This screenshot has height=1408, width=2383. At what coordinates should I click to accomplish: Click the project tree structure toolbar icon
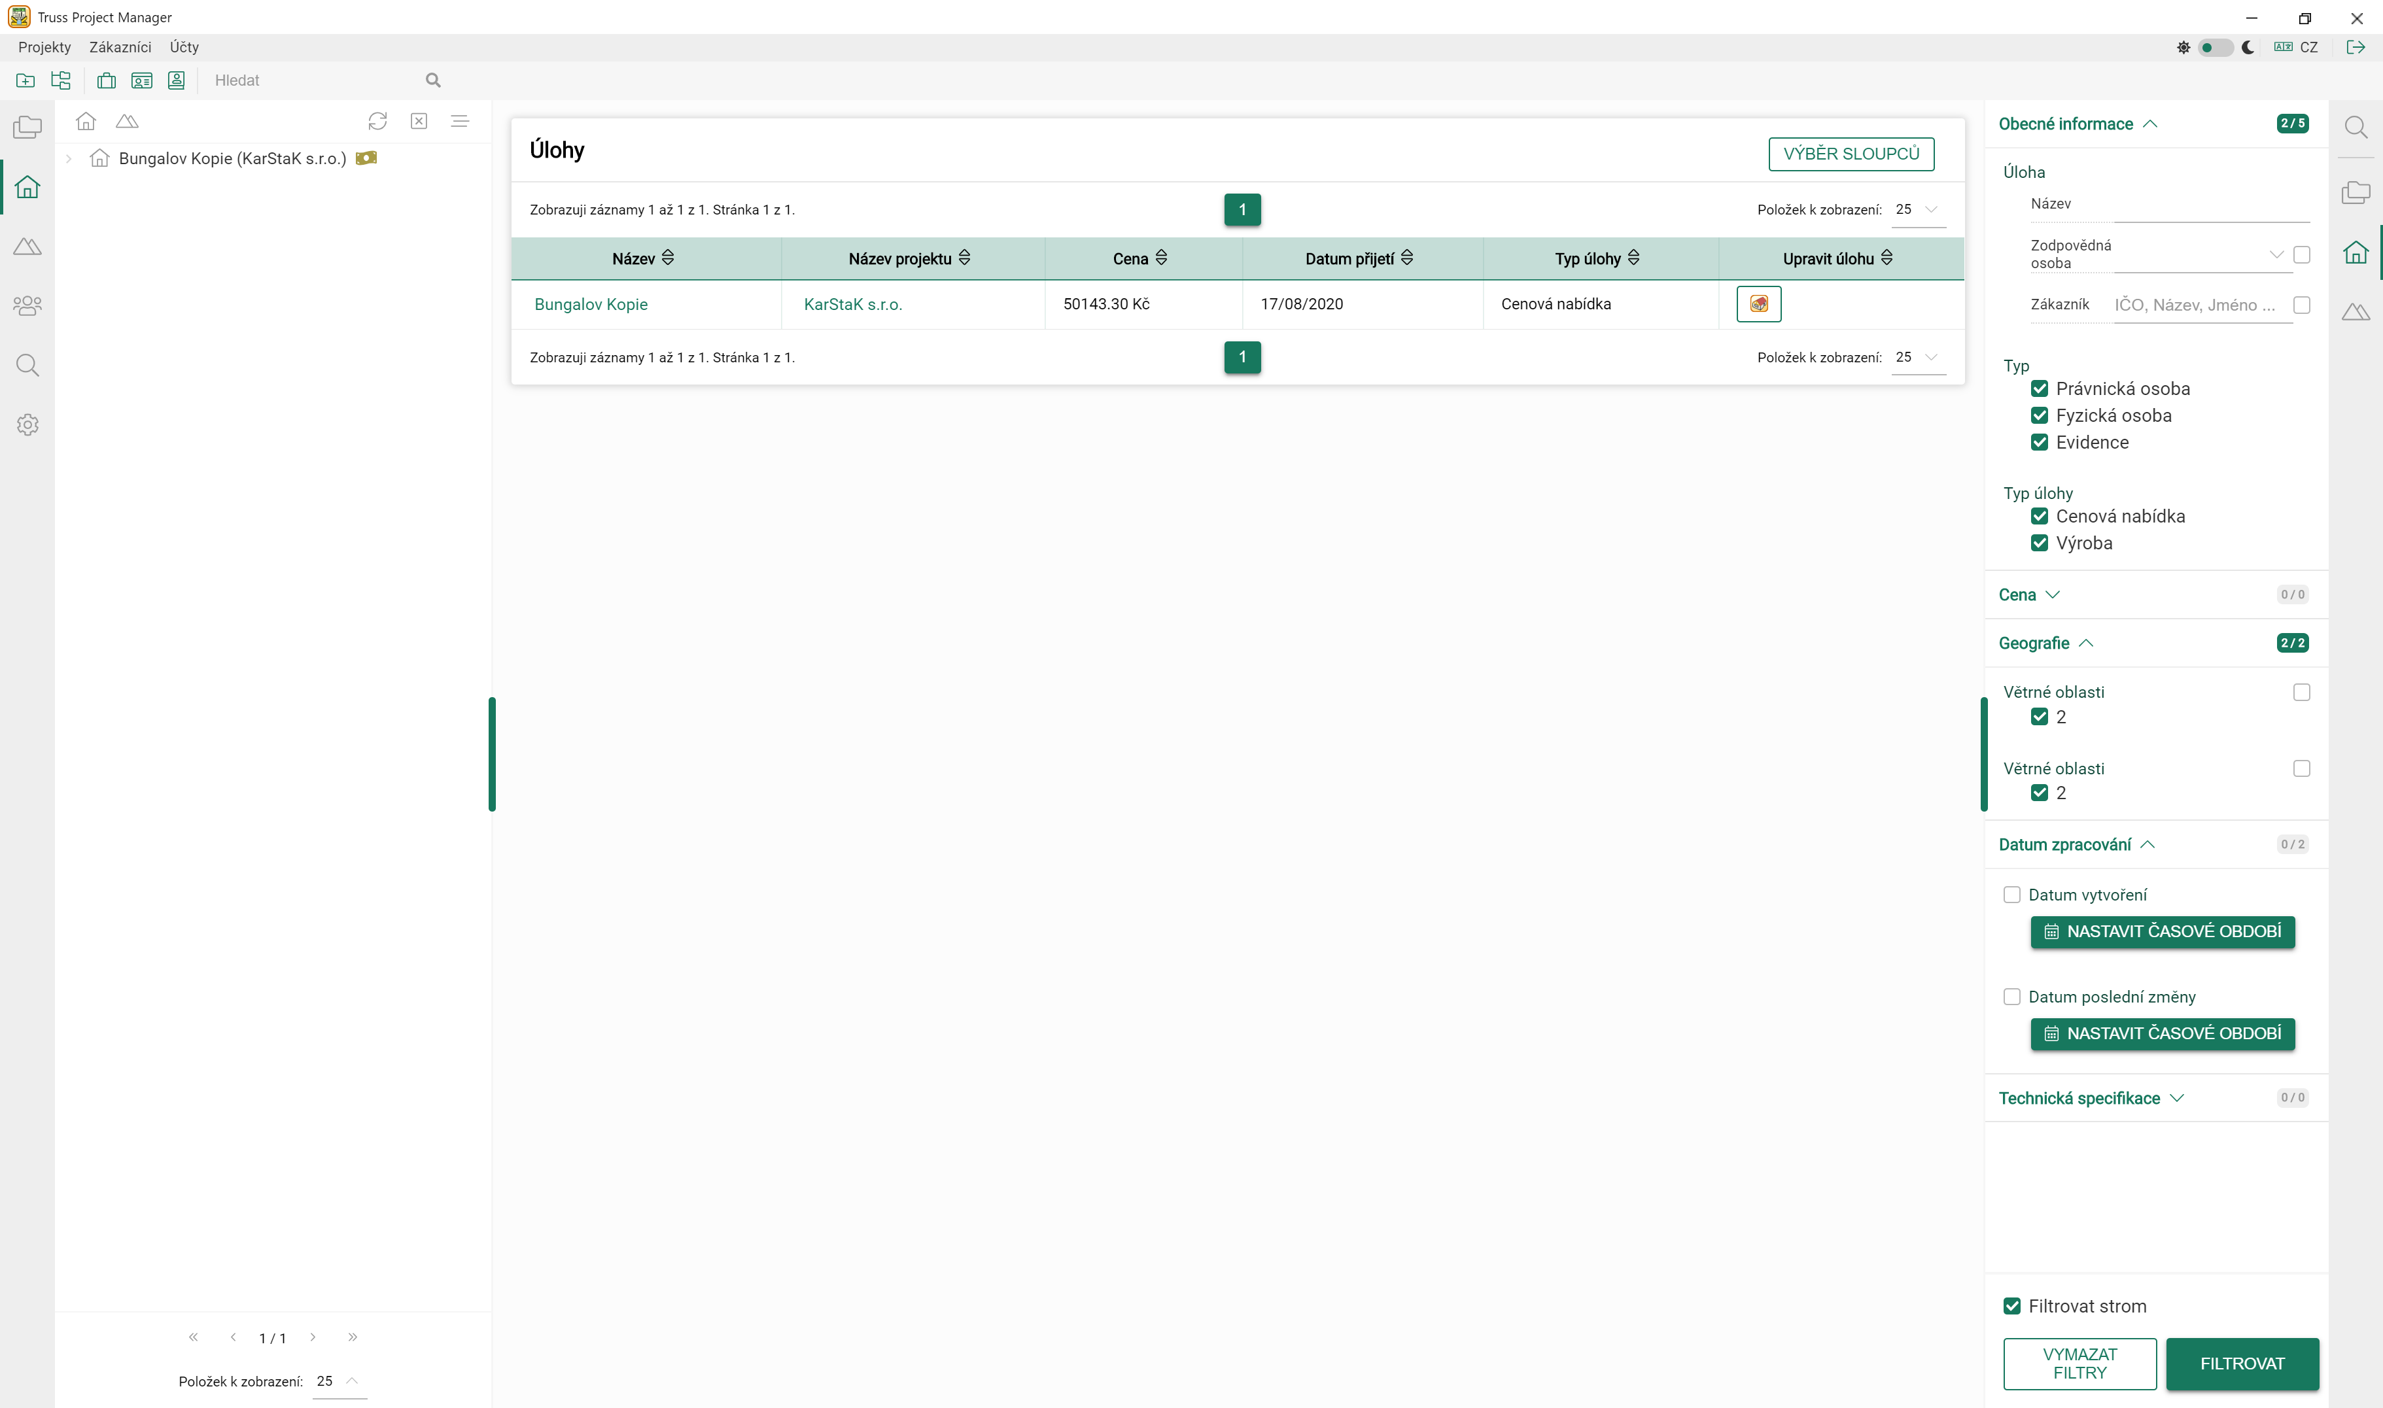click(x=61, y=80)
